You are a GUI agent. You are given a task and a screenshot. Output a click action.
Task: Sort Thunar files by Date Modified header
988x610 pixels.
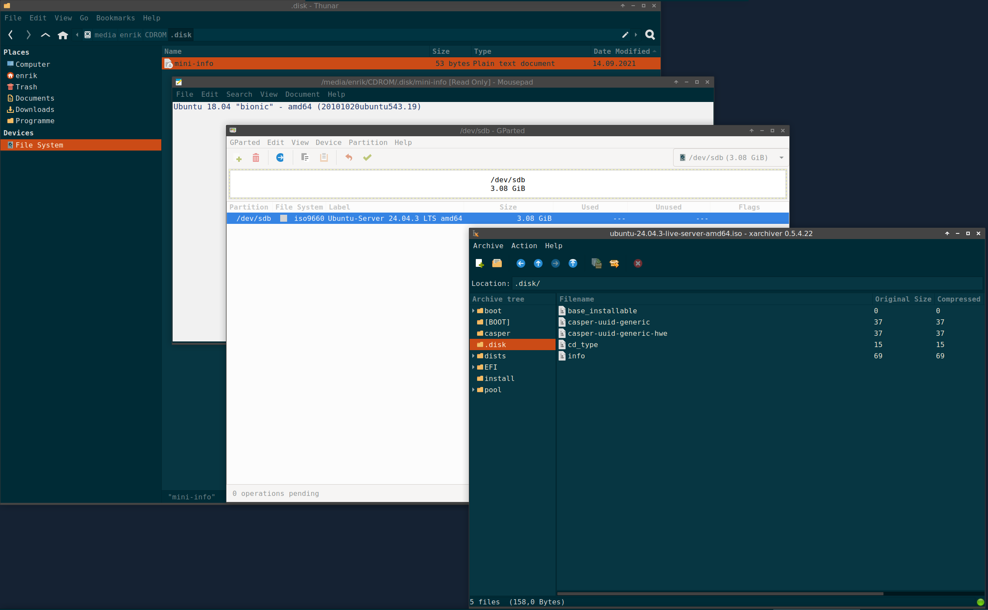tap(622, 51)
